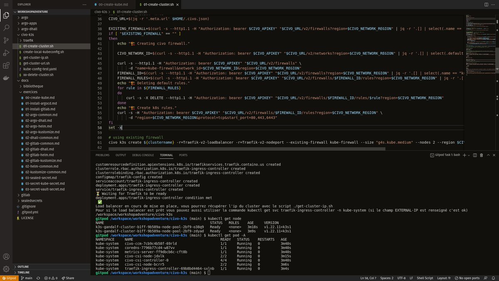The image size is (499, 281).
Task: Click Share in the status bar
Action: point(67,278)
